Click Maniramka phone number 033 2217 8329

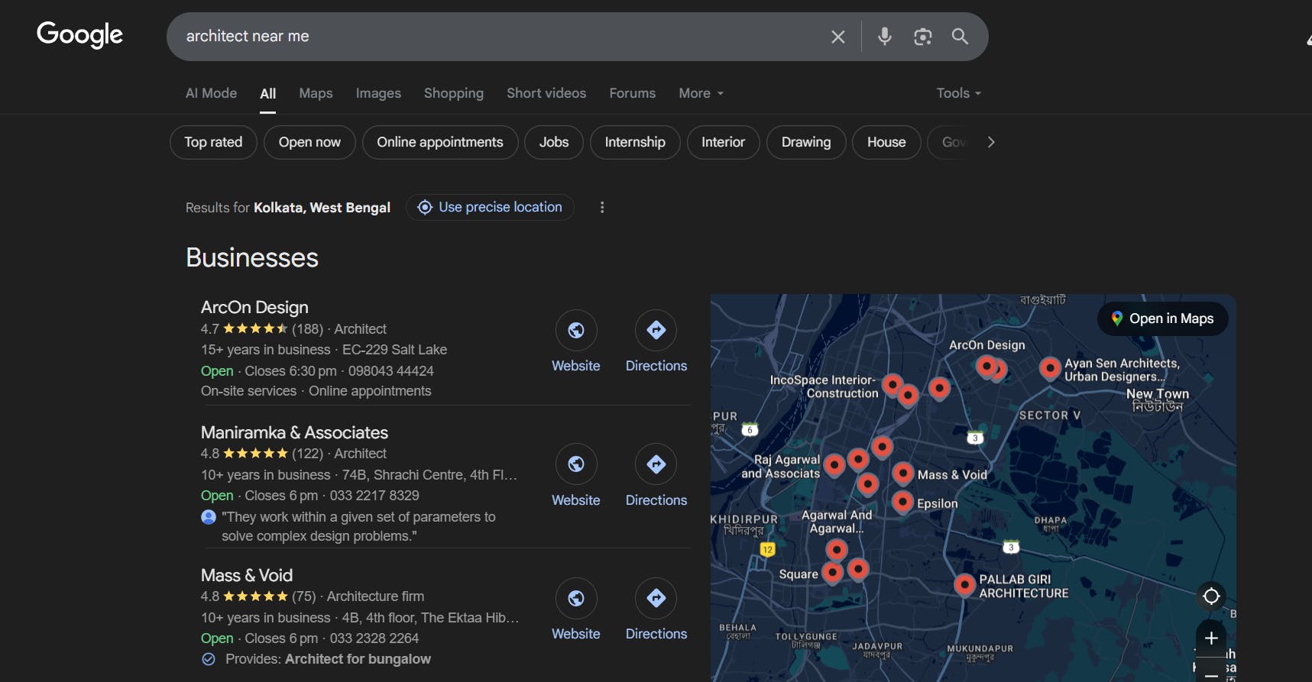(374, 496)
